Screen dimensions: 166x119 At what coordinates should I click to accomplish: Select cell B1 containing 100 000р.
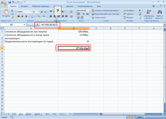coord(73,31)
